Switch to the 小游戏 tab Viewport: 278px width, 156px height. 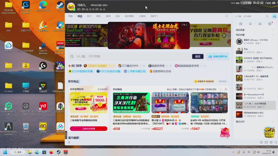pos(142,16)
